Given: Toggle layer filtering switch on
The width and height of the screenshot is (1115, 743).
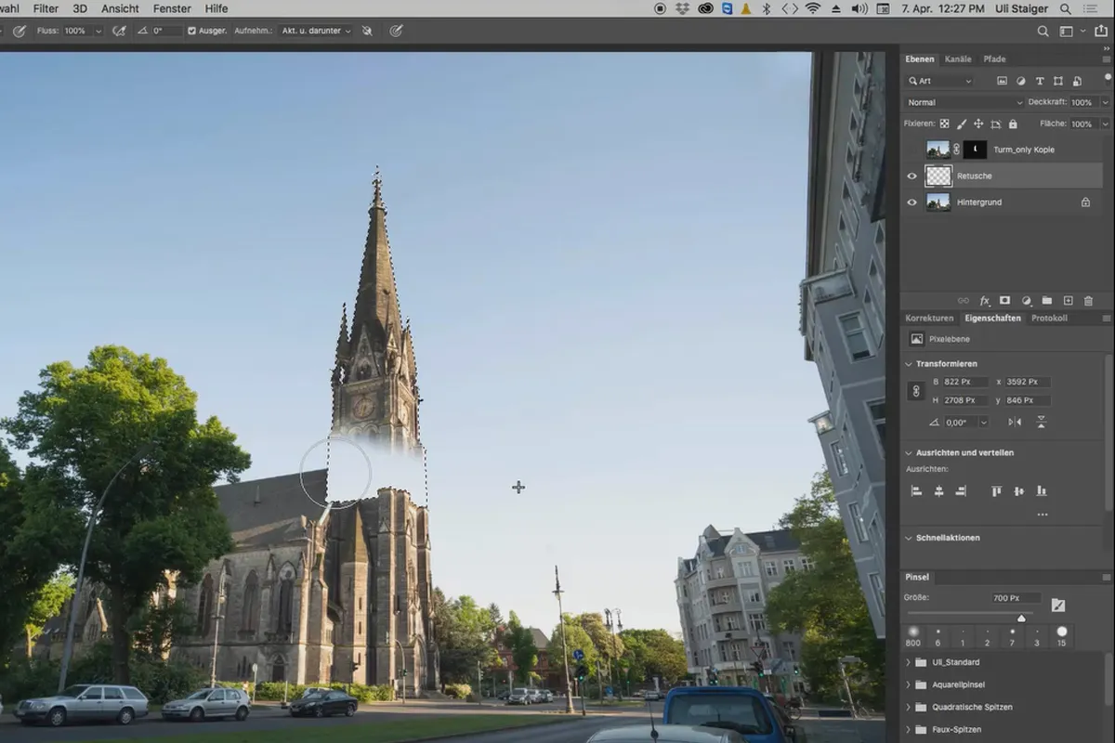Looking at the screenshot, I should click(x=1108, y=79).
